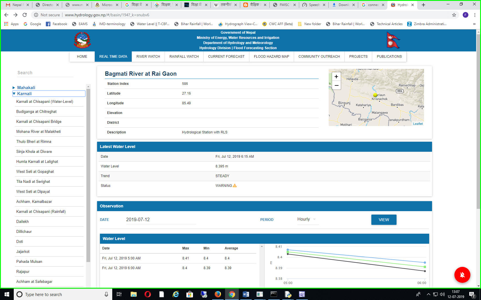Click the Nepal flag image
Viewport: 481px width, 300px height.
(393, 40)
